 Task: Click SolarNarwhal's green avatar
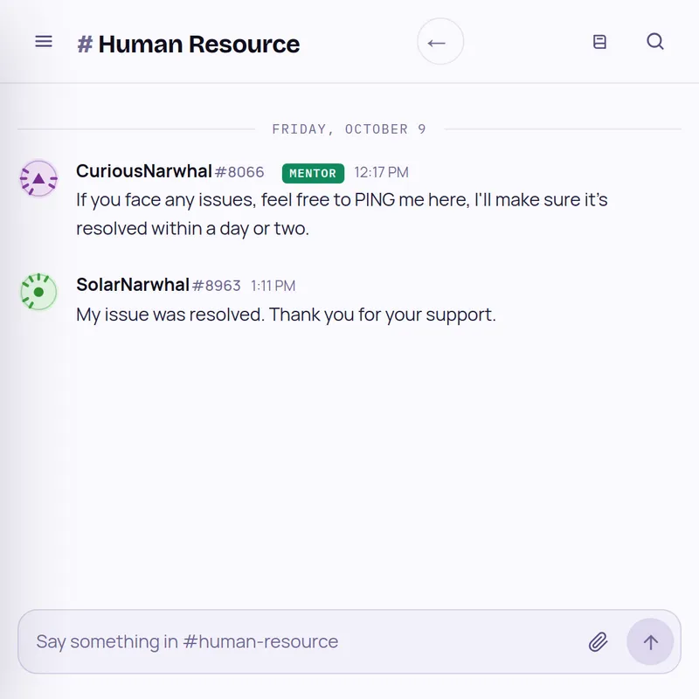tap(38, 292)
